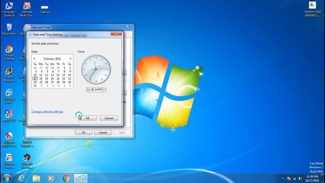The width and height of the screenshot is (325, 183).
Task: Select October 16 in the calendar
Action: click(70, 75)
